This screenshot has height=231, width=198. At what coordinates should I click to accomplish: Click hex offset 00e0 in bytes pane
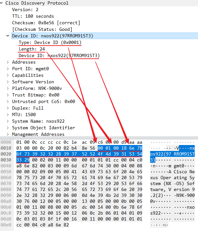[x=6, y=225]
